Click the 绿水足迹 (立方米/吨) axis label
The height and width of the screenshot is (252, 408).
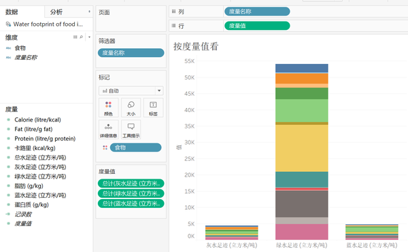pos(301,245)
